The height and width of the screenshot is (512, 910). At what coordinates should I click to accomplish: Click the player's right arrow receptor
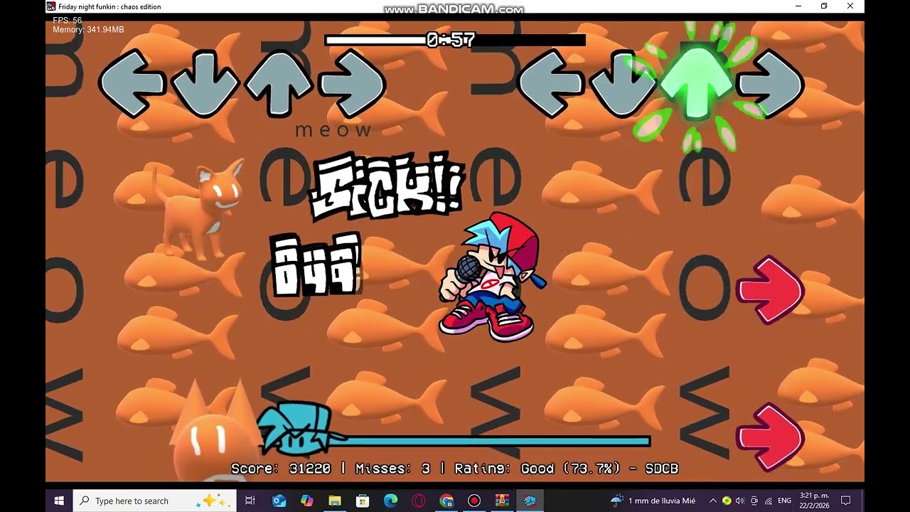point(770,84)
